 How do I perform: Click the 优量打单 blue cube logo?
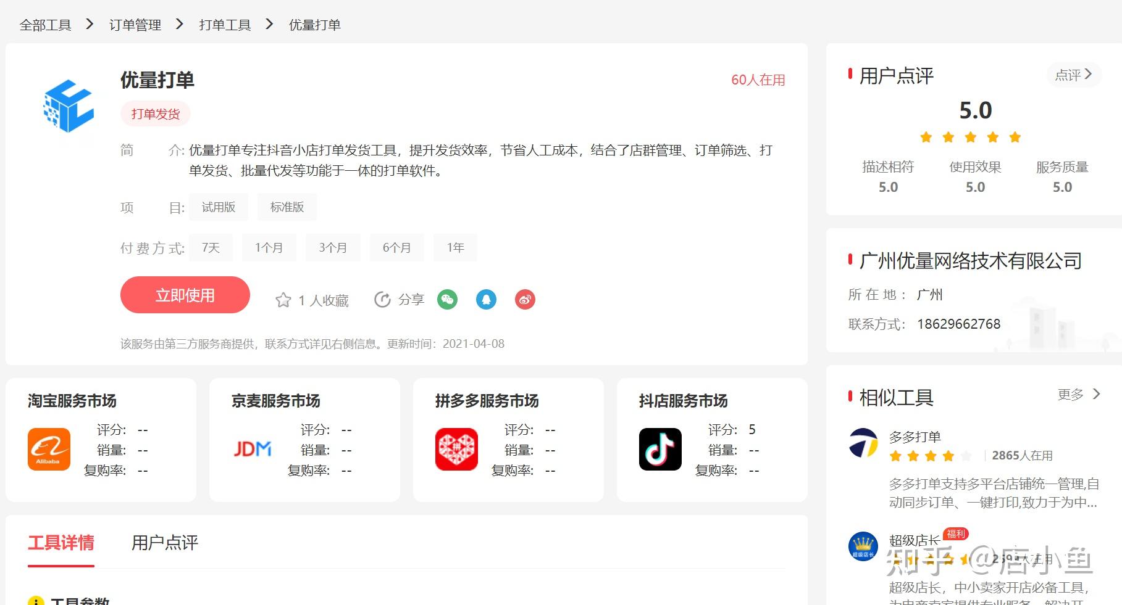point(68,106)
